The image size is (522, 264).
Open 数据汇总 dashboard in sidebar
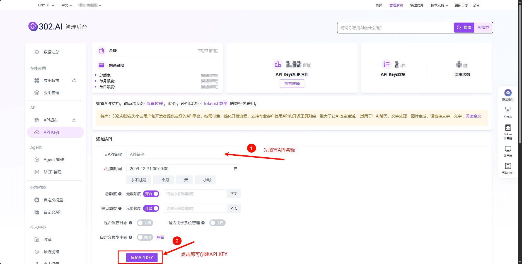point(51,52)
